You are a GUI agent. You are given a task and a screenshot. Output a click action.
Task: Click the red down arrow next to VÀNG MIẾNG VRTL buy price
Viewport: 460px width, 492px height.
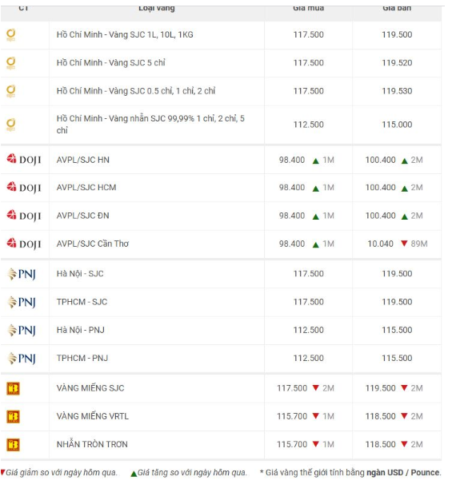tap(316, 416)
